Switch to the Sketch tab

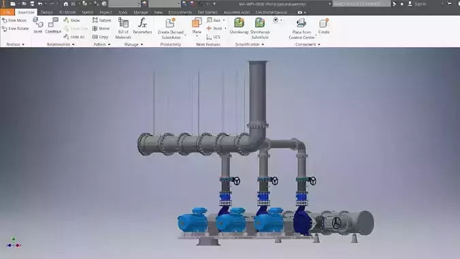pos(87,12)
